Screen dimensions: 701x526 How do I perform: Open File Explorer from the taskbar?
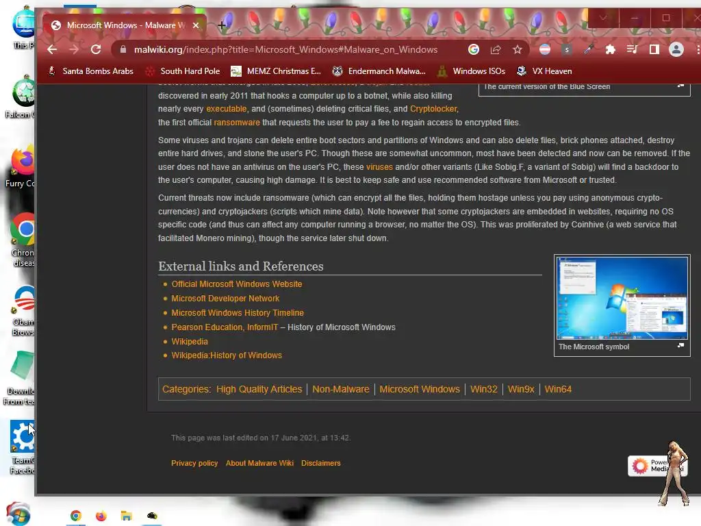(127, 516)
